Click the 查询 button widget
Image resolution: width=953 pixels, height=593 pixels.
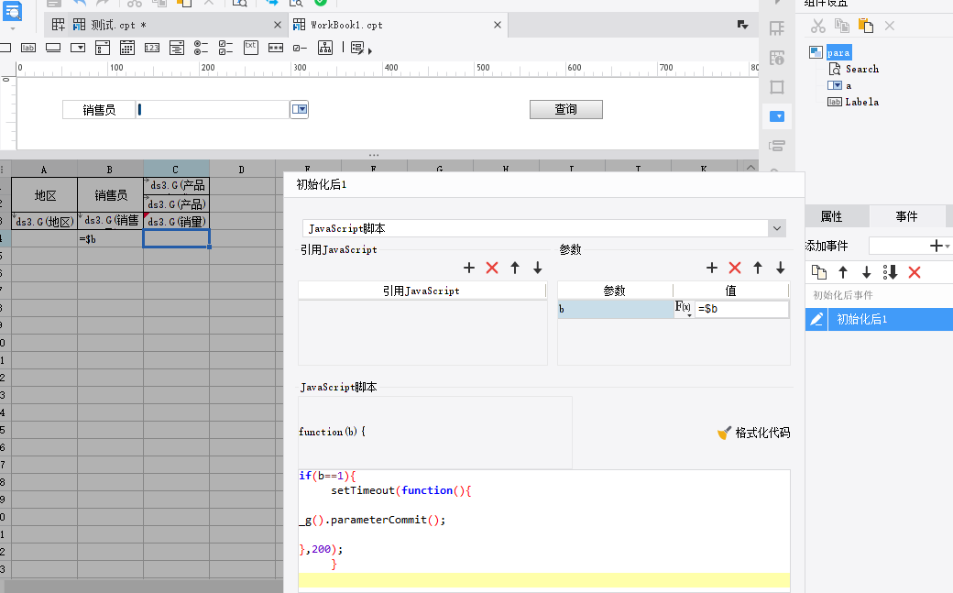(566, 109)
